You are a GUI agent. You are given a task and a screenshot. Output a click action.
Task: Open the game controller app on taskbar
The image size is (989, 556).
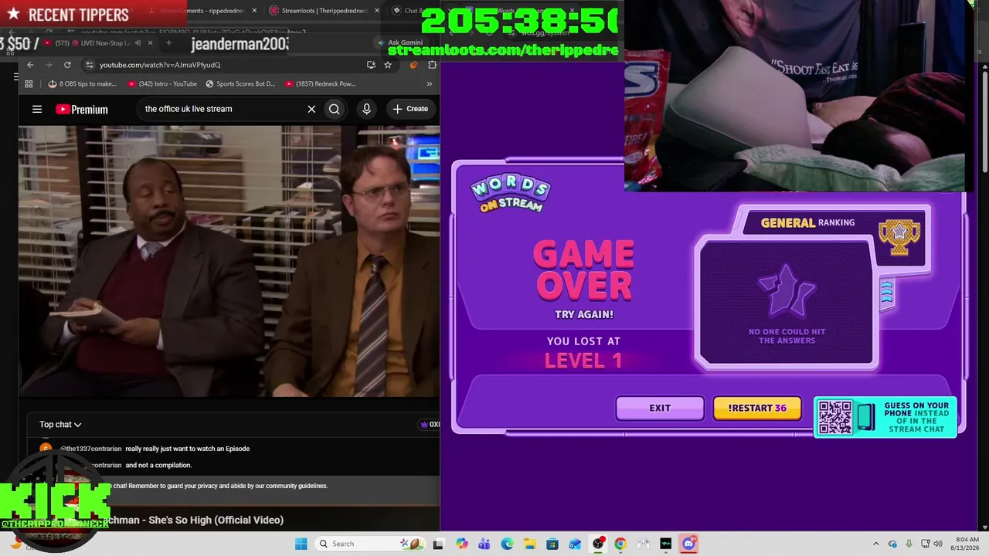click(x=643, y=544)
